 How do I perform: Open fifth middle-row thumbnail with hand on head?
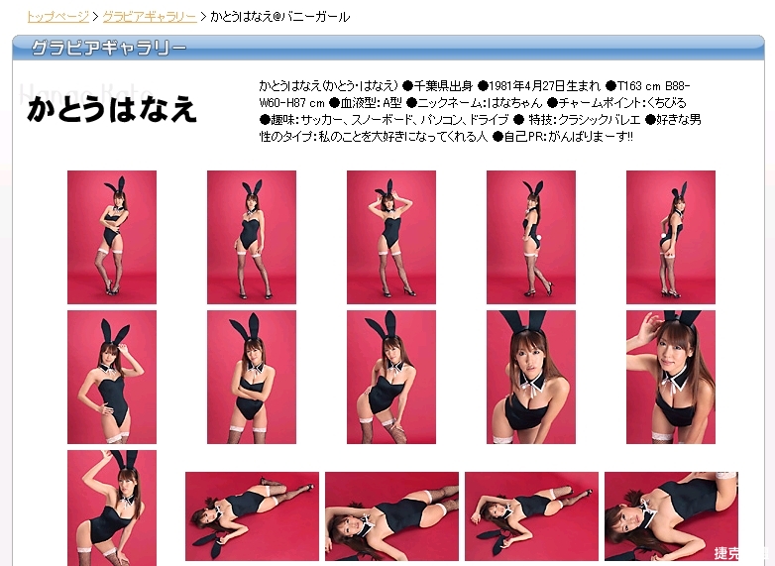pyautogui.click(x=671, y=377)
